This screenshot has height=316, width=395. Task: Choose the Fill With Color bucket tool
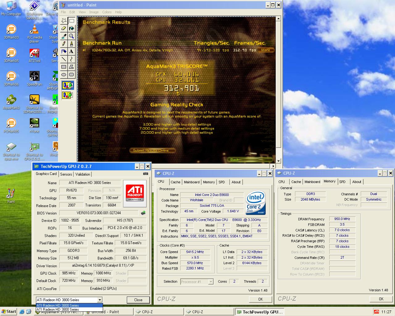tap(72, 28)
